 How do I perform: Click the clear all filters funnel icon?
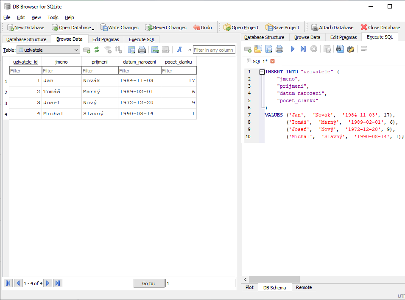point(108,50)
